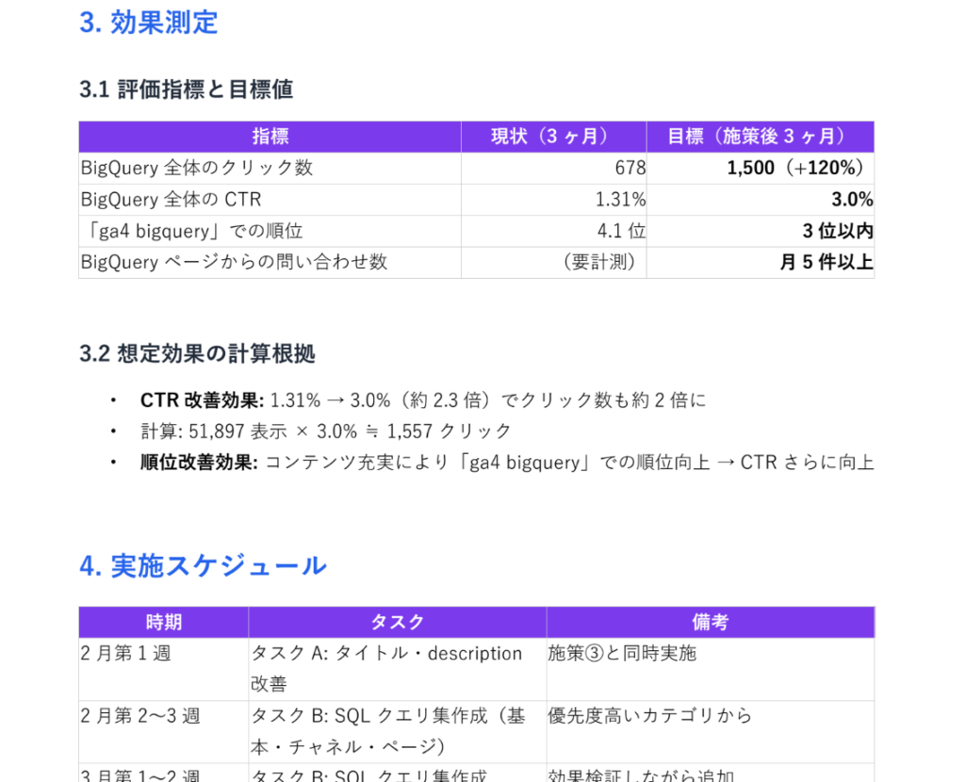Image resolution: width=965 pixels, height=782 pixels.
Task: Select the "タスク" column header in schedule table
Action: tap(397, 623)
